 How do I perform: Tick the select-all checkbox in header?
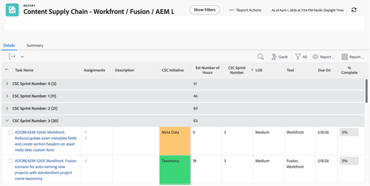(x=11, y=70)
